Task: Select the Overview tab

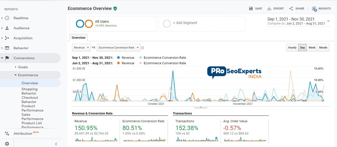Action: click(x=79, y=38)
